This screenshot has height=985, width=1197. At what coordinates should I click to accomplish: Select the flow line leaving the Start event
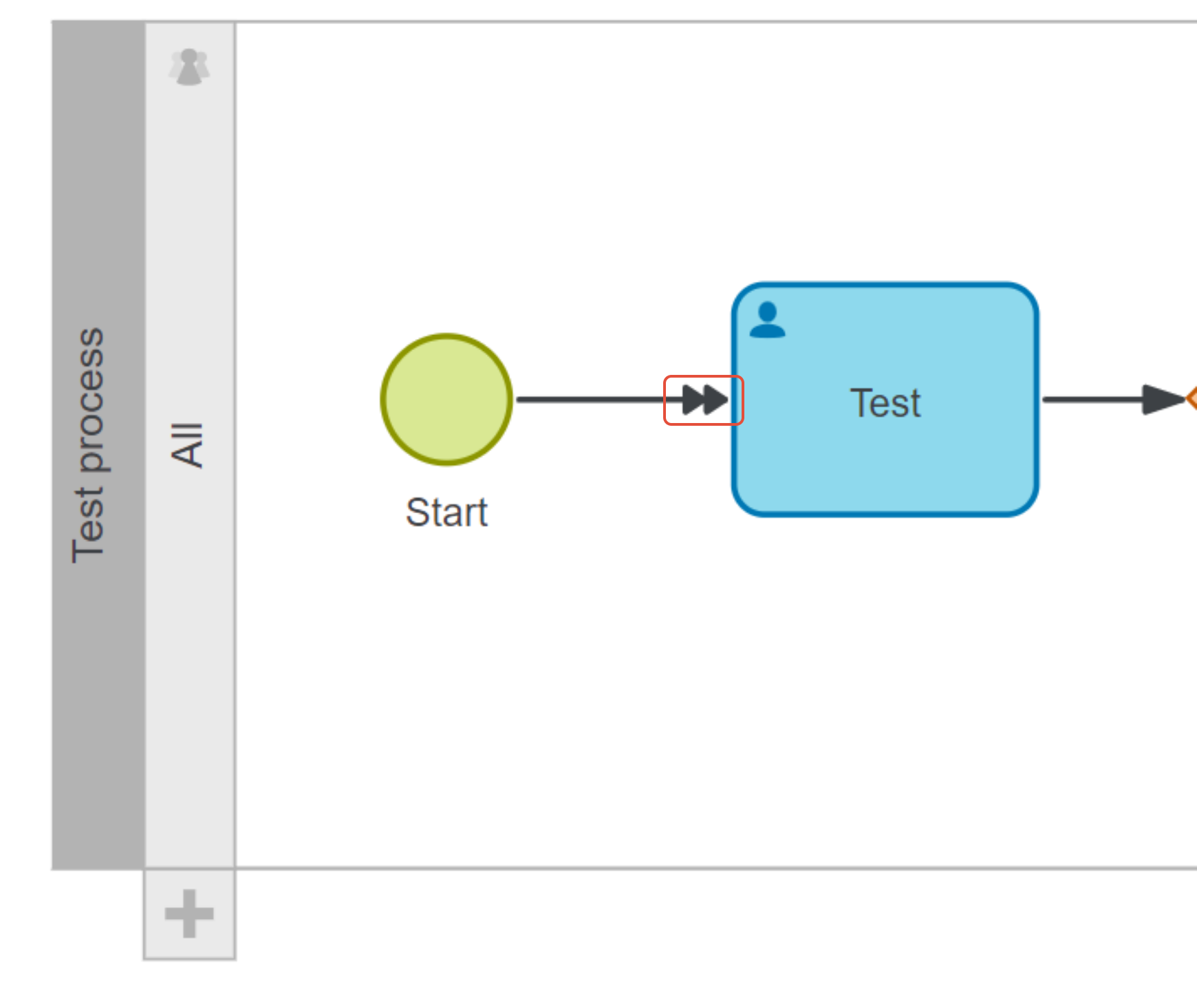coord(592,400)
